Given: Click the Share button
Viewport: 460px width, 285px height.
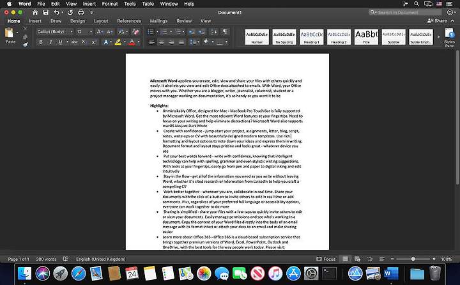Looking at the screenshot, I should (x=437, y=21).
